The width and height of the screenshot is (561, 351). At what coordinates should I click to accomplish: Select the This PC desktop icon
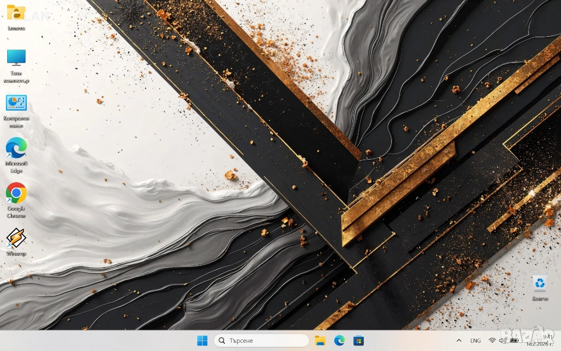pos(16,58)
